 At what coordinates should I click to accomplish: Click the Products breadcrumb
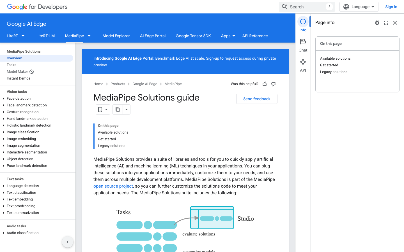[x=118, y=84]
